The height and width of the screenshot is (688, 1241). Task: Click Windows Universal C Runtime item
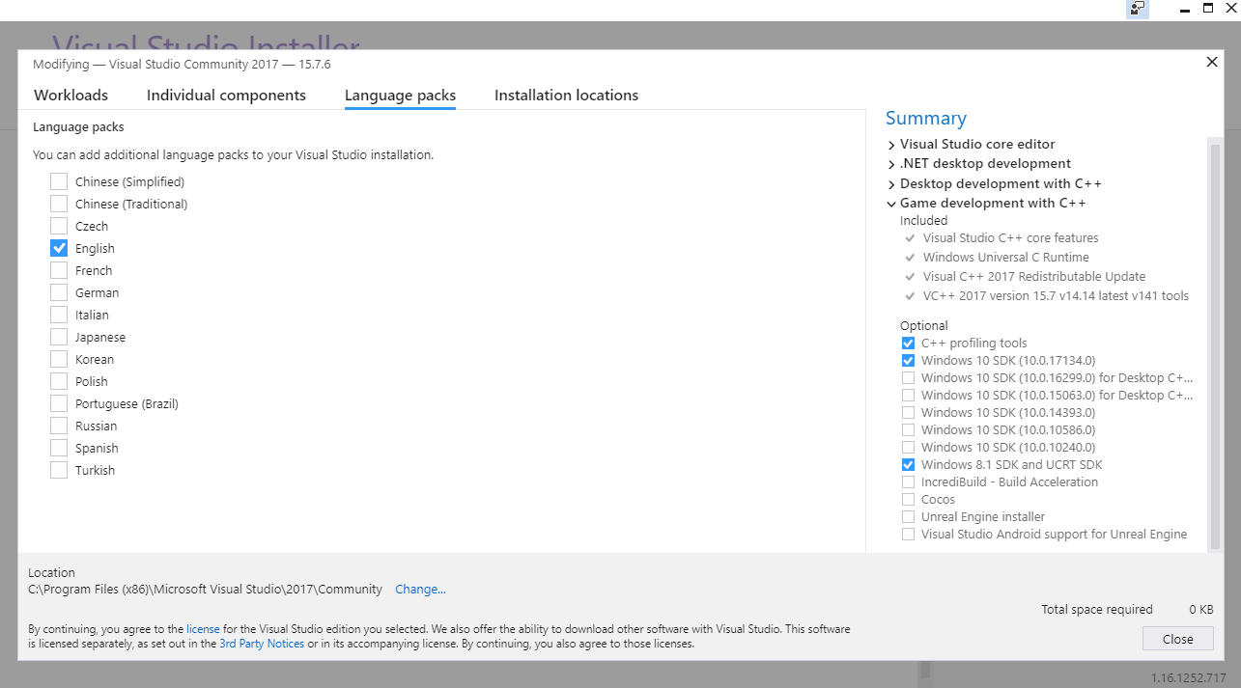(1005, 258)
